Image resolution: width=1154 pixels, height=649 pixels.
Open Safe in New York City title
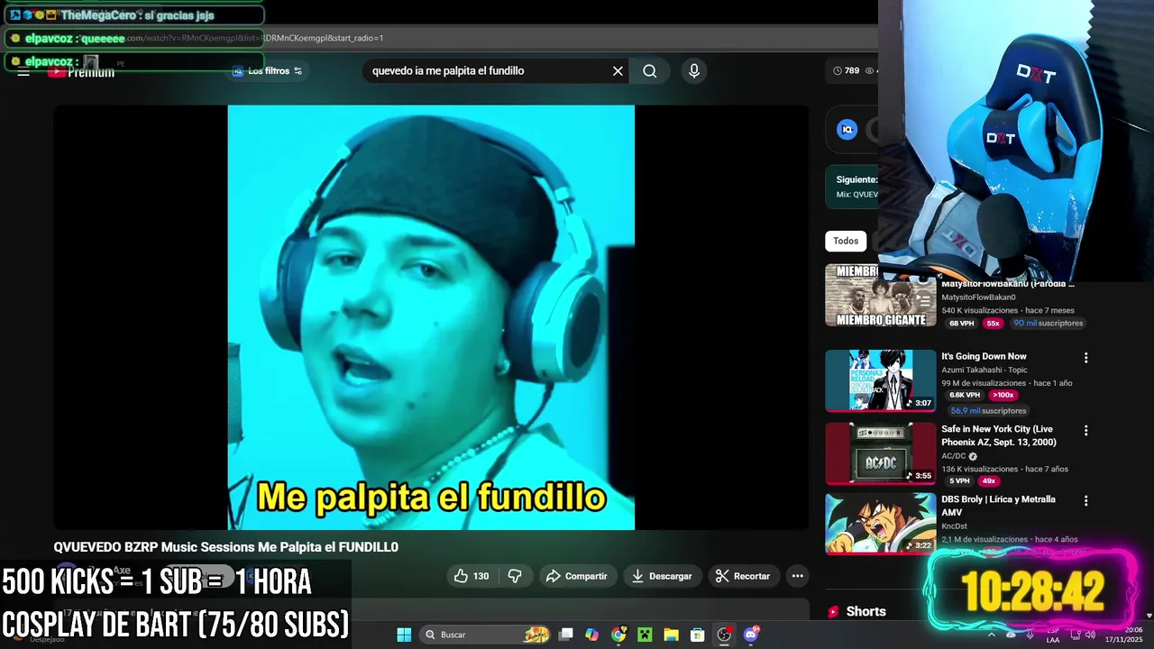(x=999, y=435)
